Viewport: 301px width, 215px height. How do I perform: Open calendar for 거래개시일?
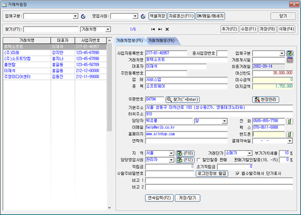[290, 60]
